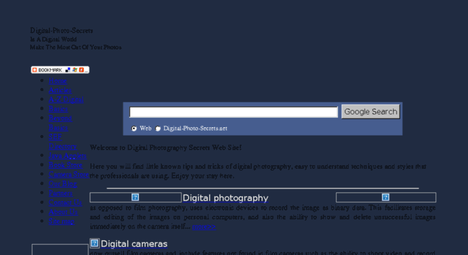
Task: Open the A-Z Digital link
Action: coord(66,99)
